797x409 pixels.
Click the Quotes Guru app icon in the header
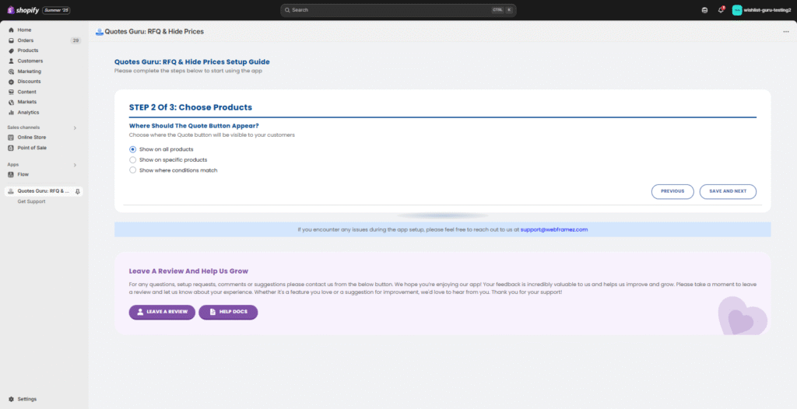[99, 32]
